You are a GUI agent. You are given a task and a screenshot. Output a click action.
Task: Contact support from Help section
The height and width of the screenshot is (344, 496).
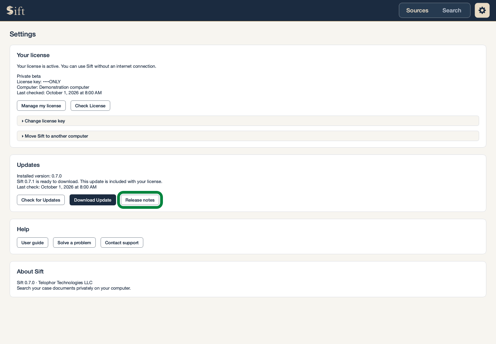click(122, 243)
